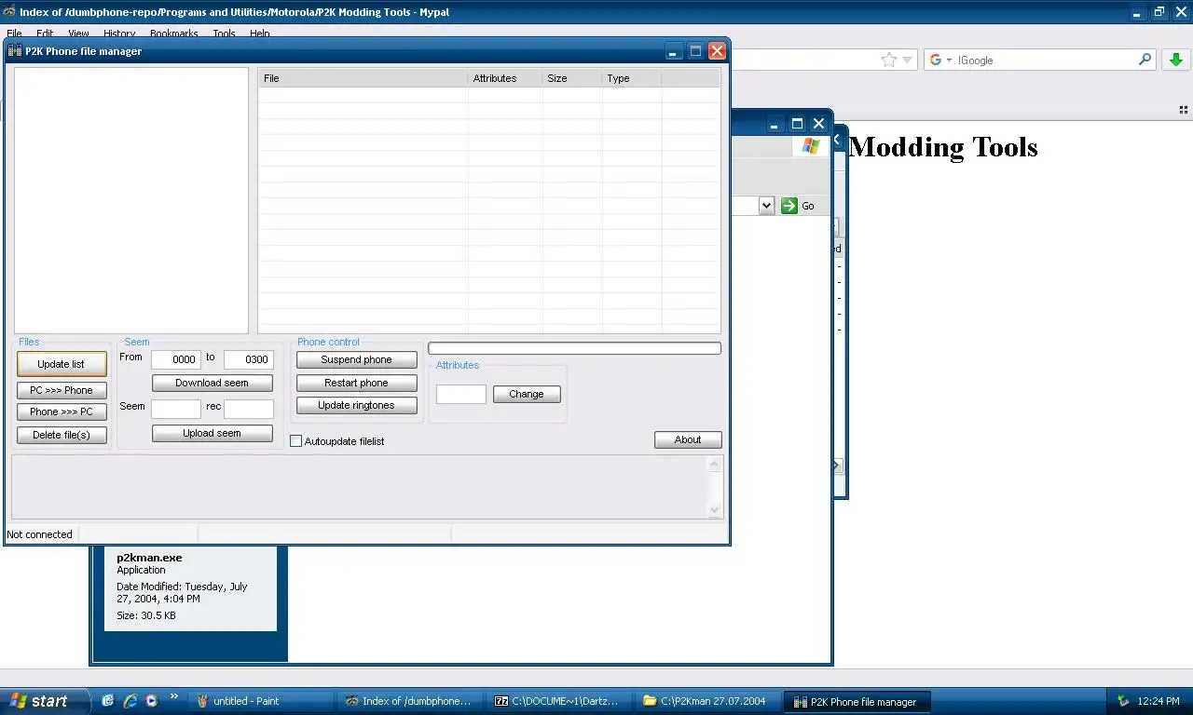Open the Explorer address bar dropdown

coord(766,206)
